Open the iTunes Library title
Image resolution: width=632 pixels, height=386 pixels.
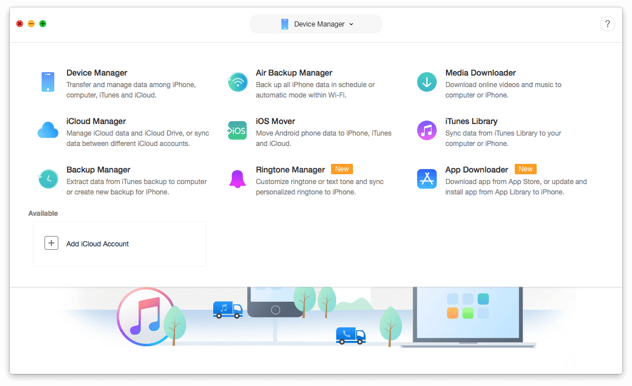471,121
